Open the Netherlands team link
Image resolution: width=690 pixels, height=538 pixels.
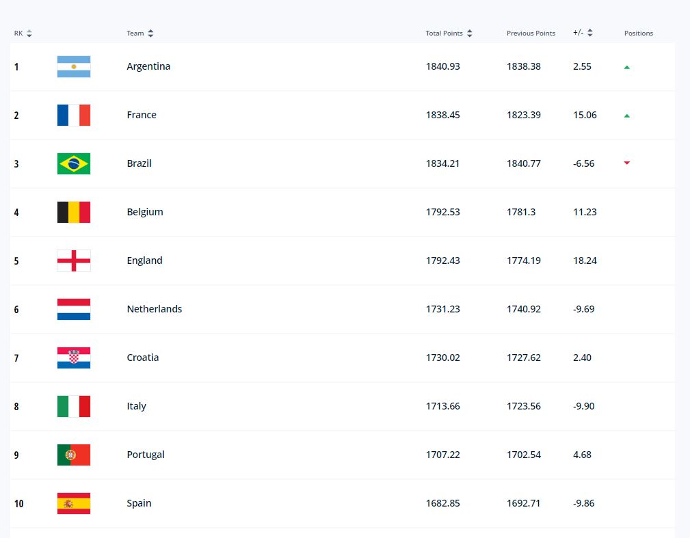(x=155, y=309)
